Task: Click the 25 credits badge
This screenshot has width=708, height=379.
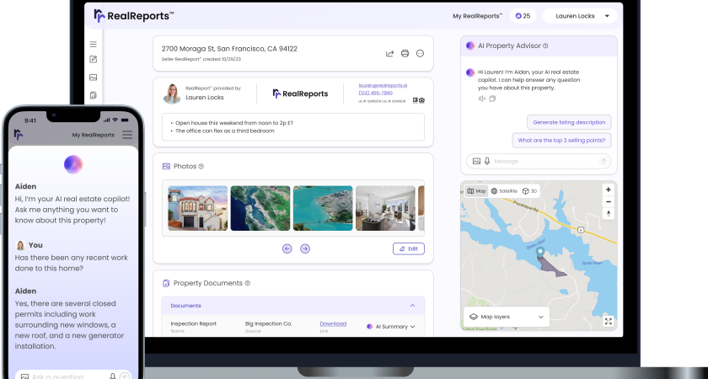Action: pyautogui.click(x=523, y=16)
